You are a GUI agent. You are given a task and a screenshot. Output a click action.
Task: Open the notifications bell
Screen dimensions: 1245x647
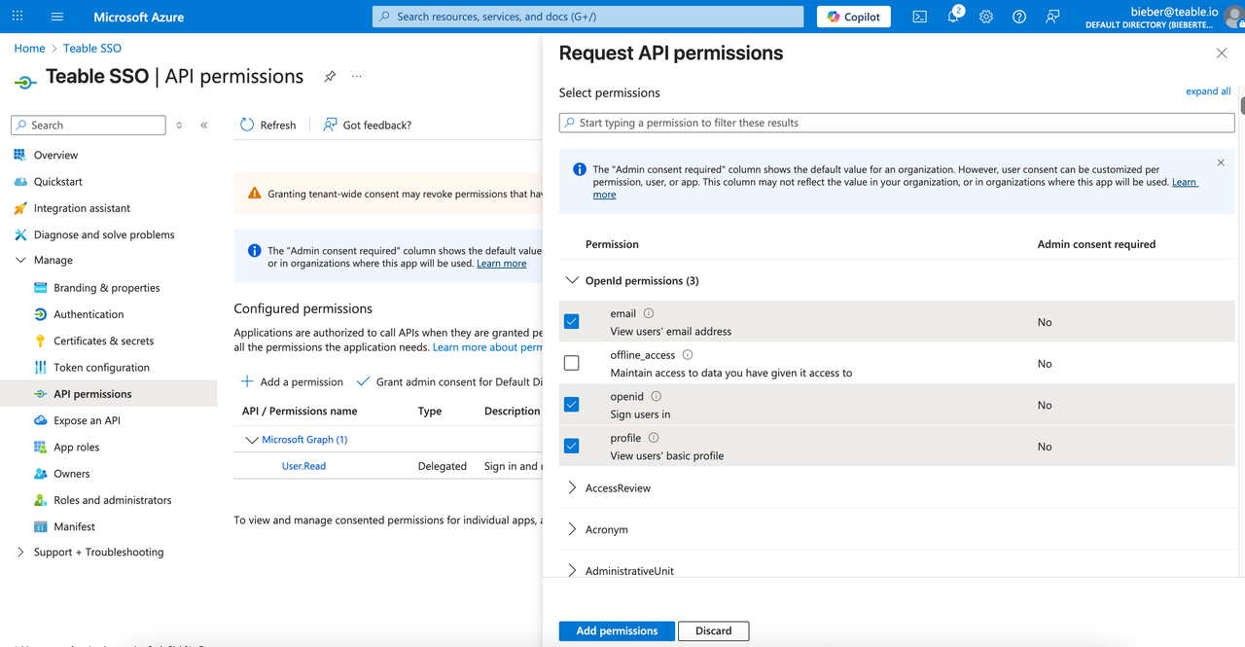tap(953, 17)
